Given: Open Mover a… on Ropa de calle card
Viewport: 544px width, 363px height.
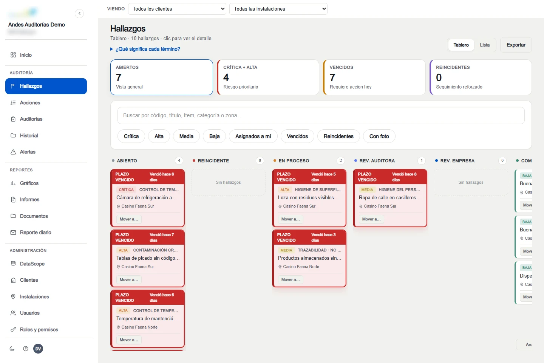Looking at the screenshot, I should 371,219.
